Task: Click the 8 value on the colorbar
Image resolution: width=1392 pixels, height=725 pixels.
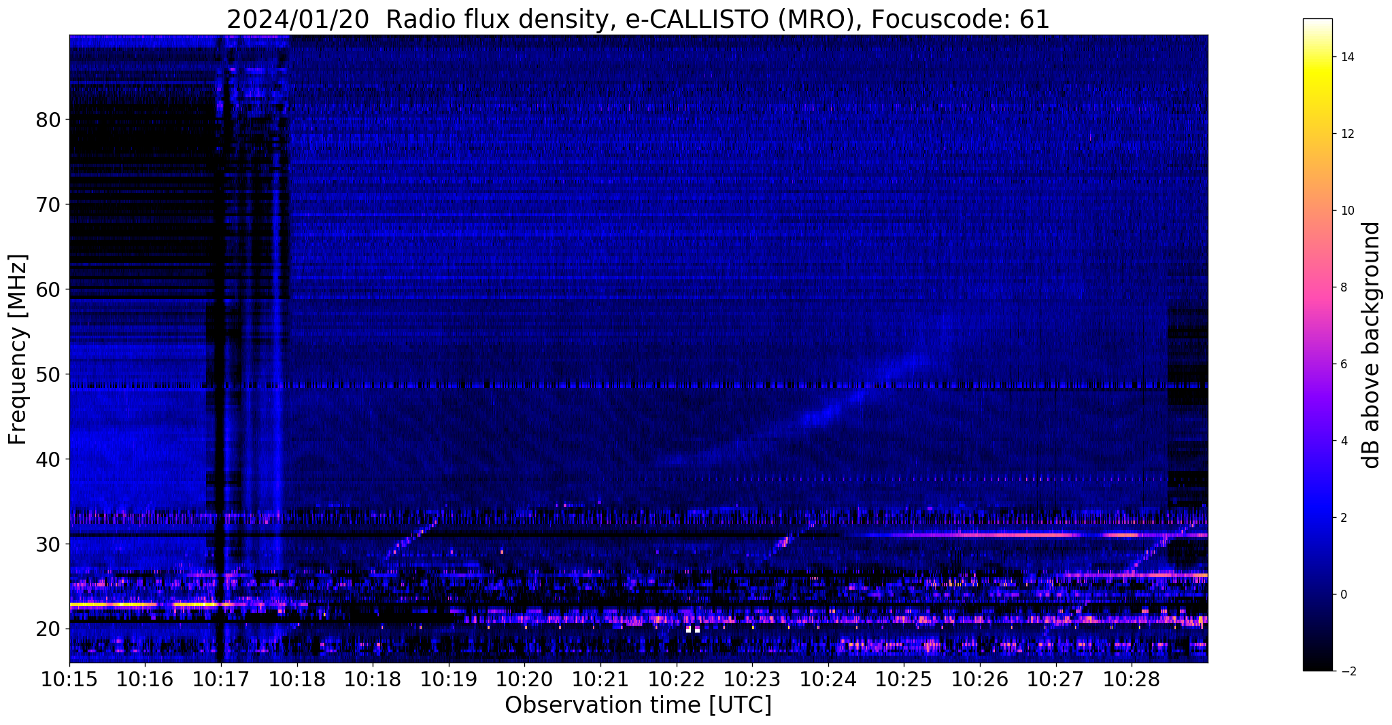Action: (1343, 287)
